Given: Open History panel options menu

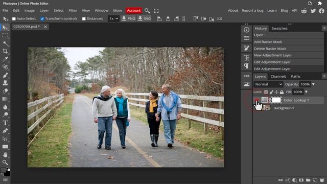Looking at the screenshot, I should click(324, 28).
